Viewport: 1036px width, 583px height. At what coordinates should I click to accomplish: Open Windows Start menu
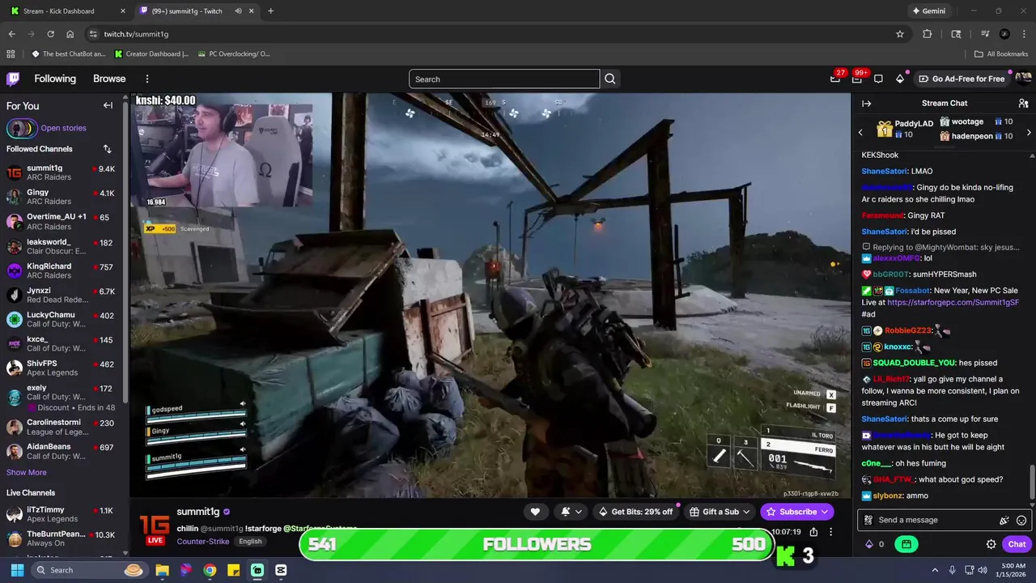[x=17, y=570]
